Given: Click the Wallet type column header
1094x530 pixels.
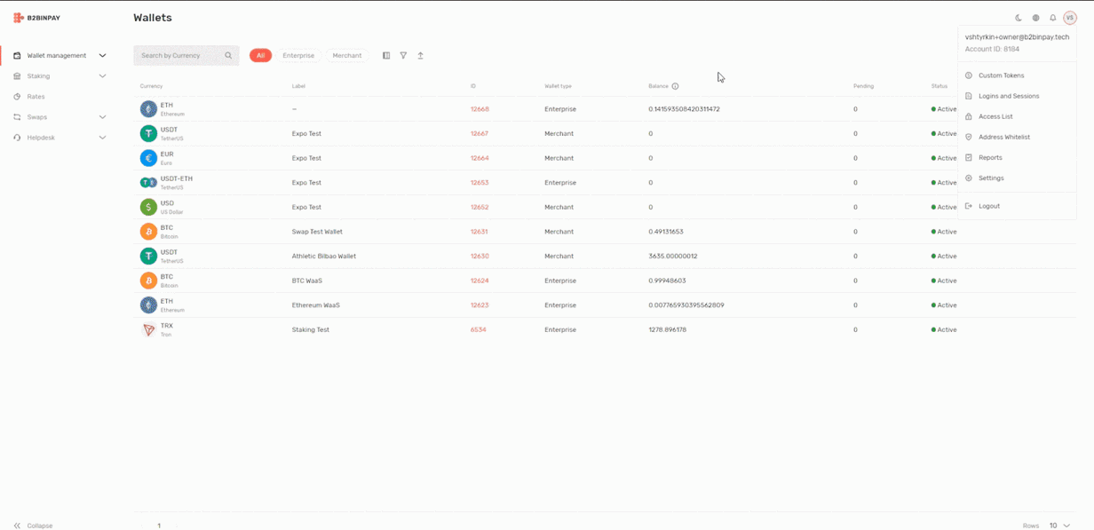Looking at the screenshot, I should (x=558, y=86).
